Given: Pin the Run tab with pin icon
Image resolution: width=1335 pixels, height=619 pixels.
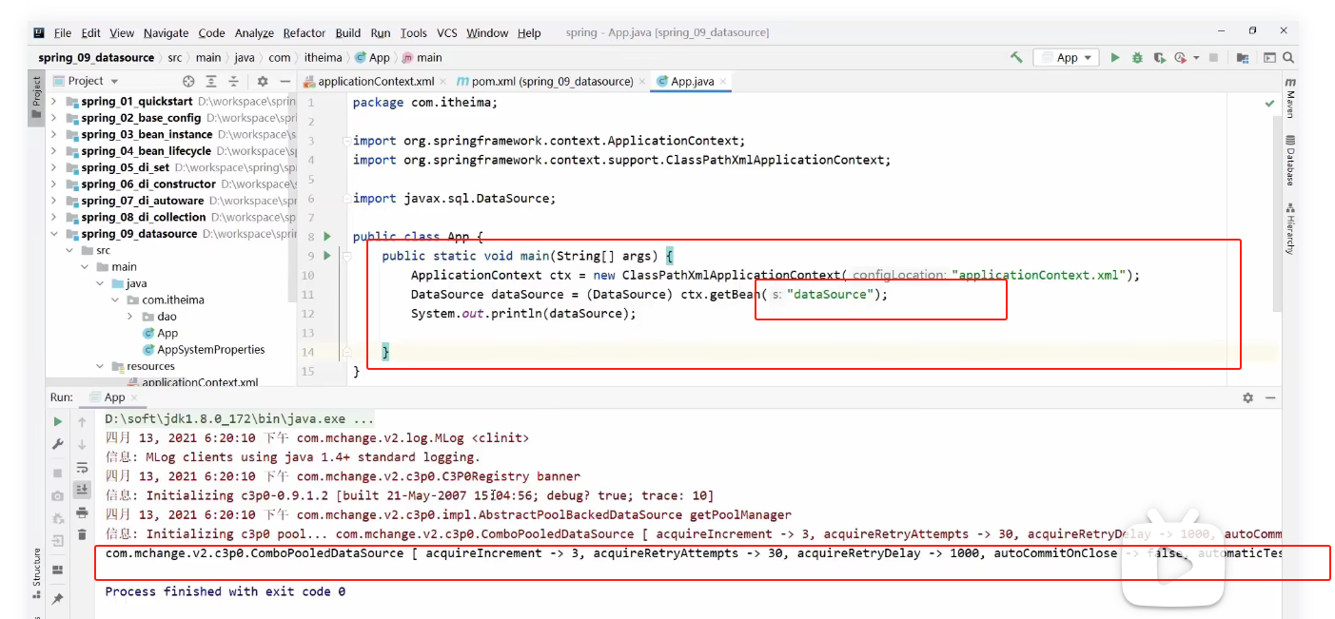Looking at the screenshot, I should click(58, 598).
